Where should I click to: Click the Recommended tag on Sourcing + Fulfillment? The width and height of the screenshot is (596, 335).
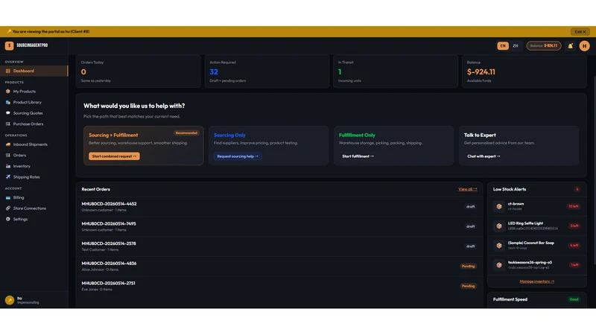pyautogui.click(x=186, y=133)
